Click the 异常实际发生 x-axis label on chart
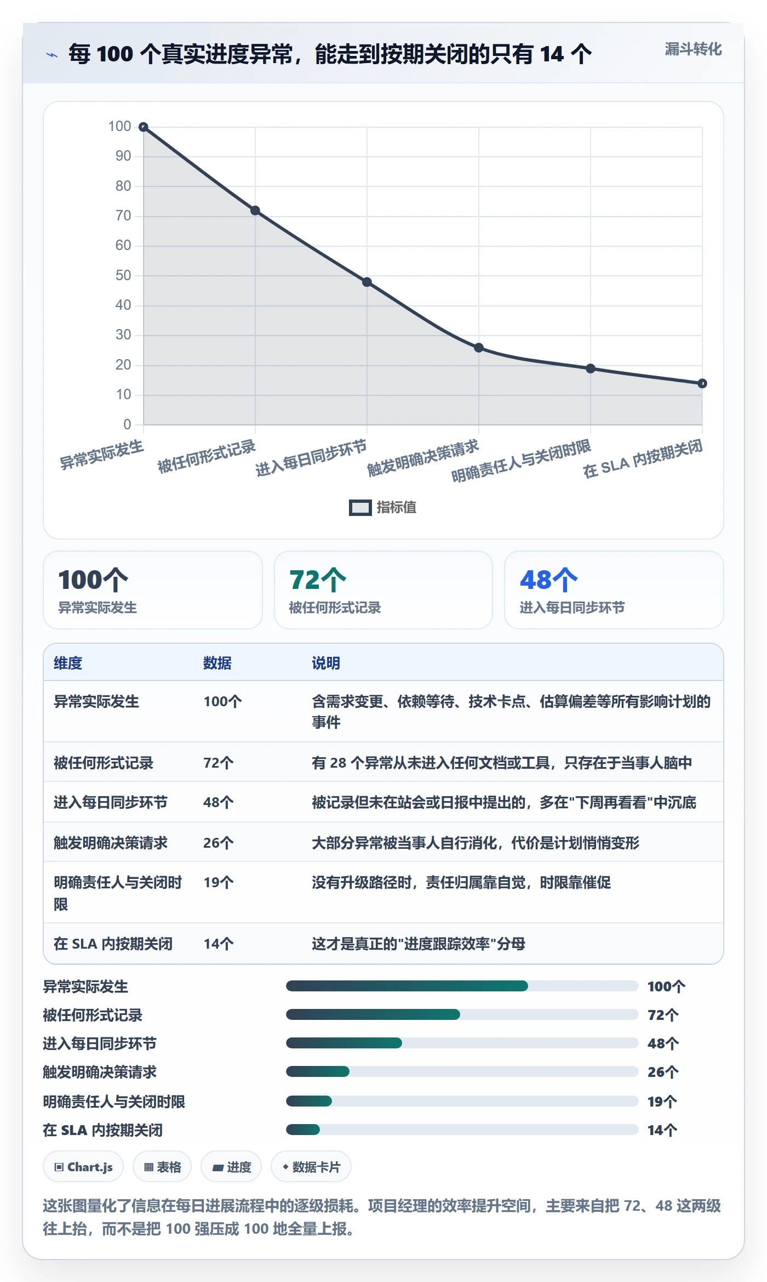 [102, 455]
